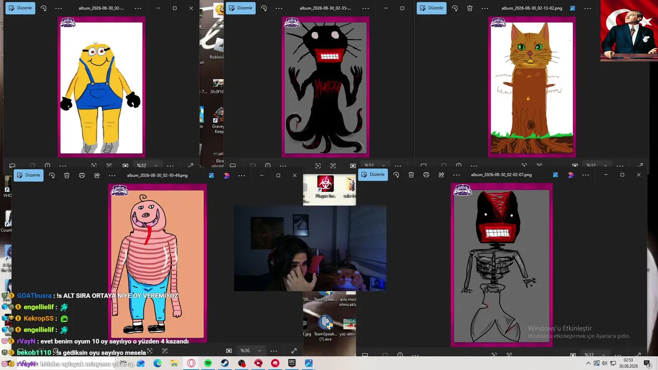Share the album_2026-08-30_02-02-07.png image
This screenshot has height=370, width=658.
(441, 175)
